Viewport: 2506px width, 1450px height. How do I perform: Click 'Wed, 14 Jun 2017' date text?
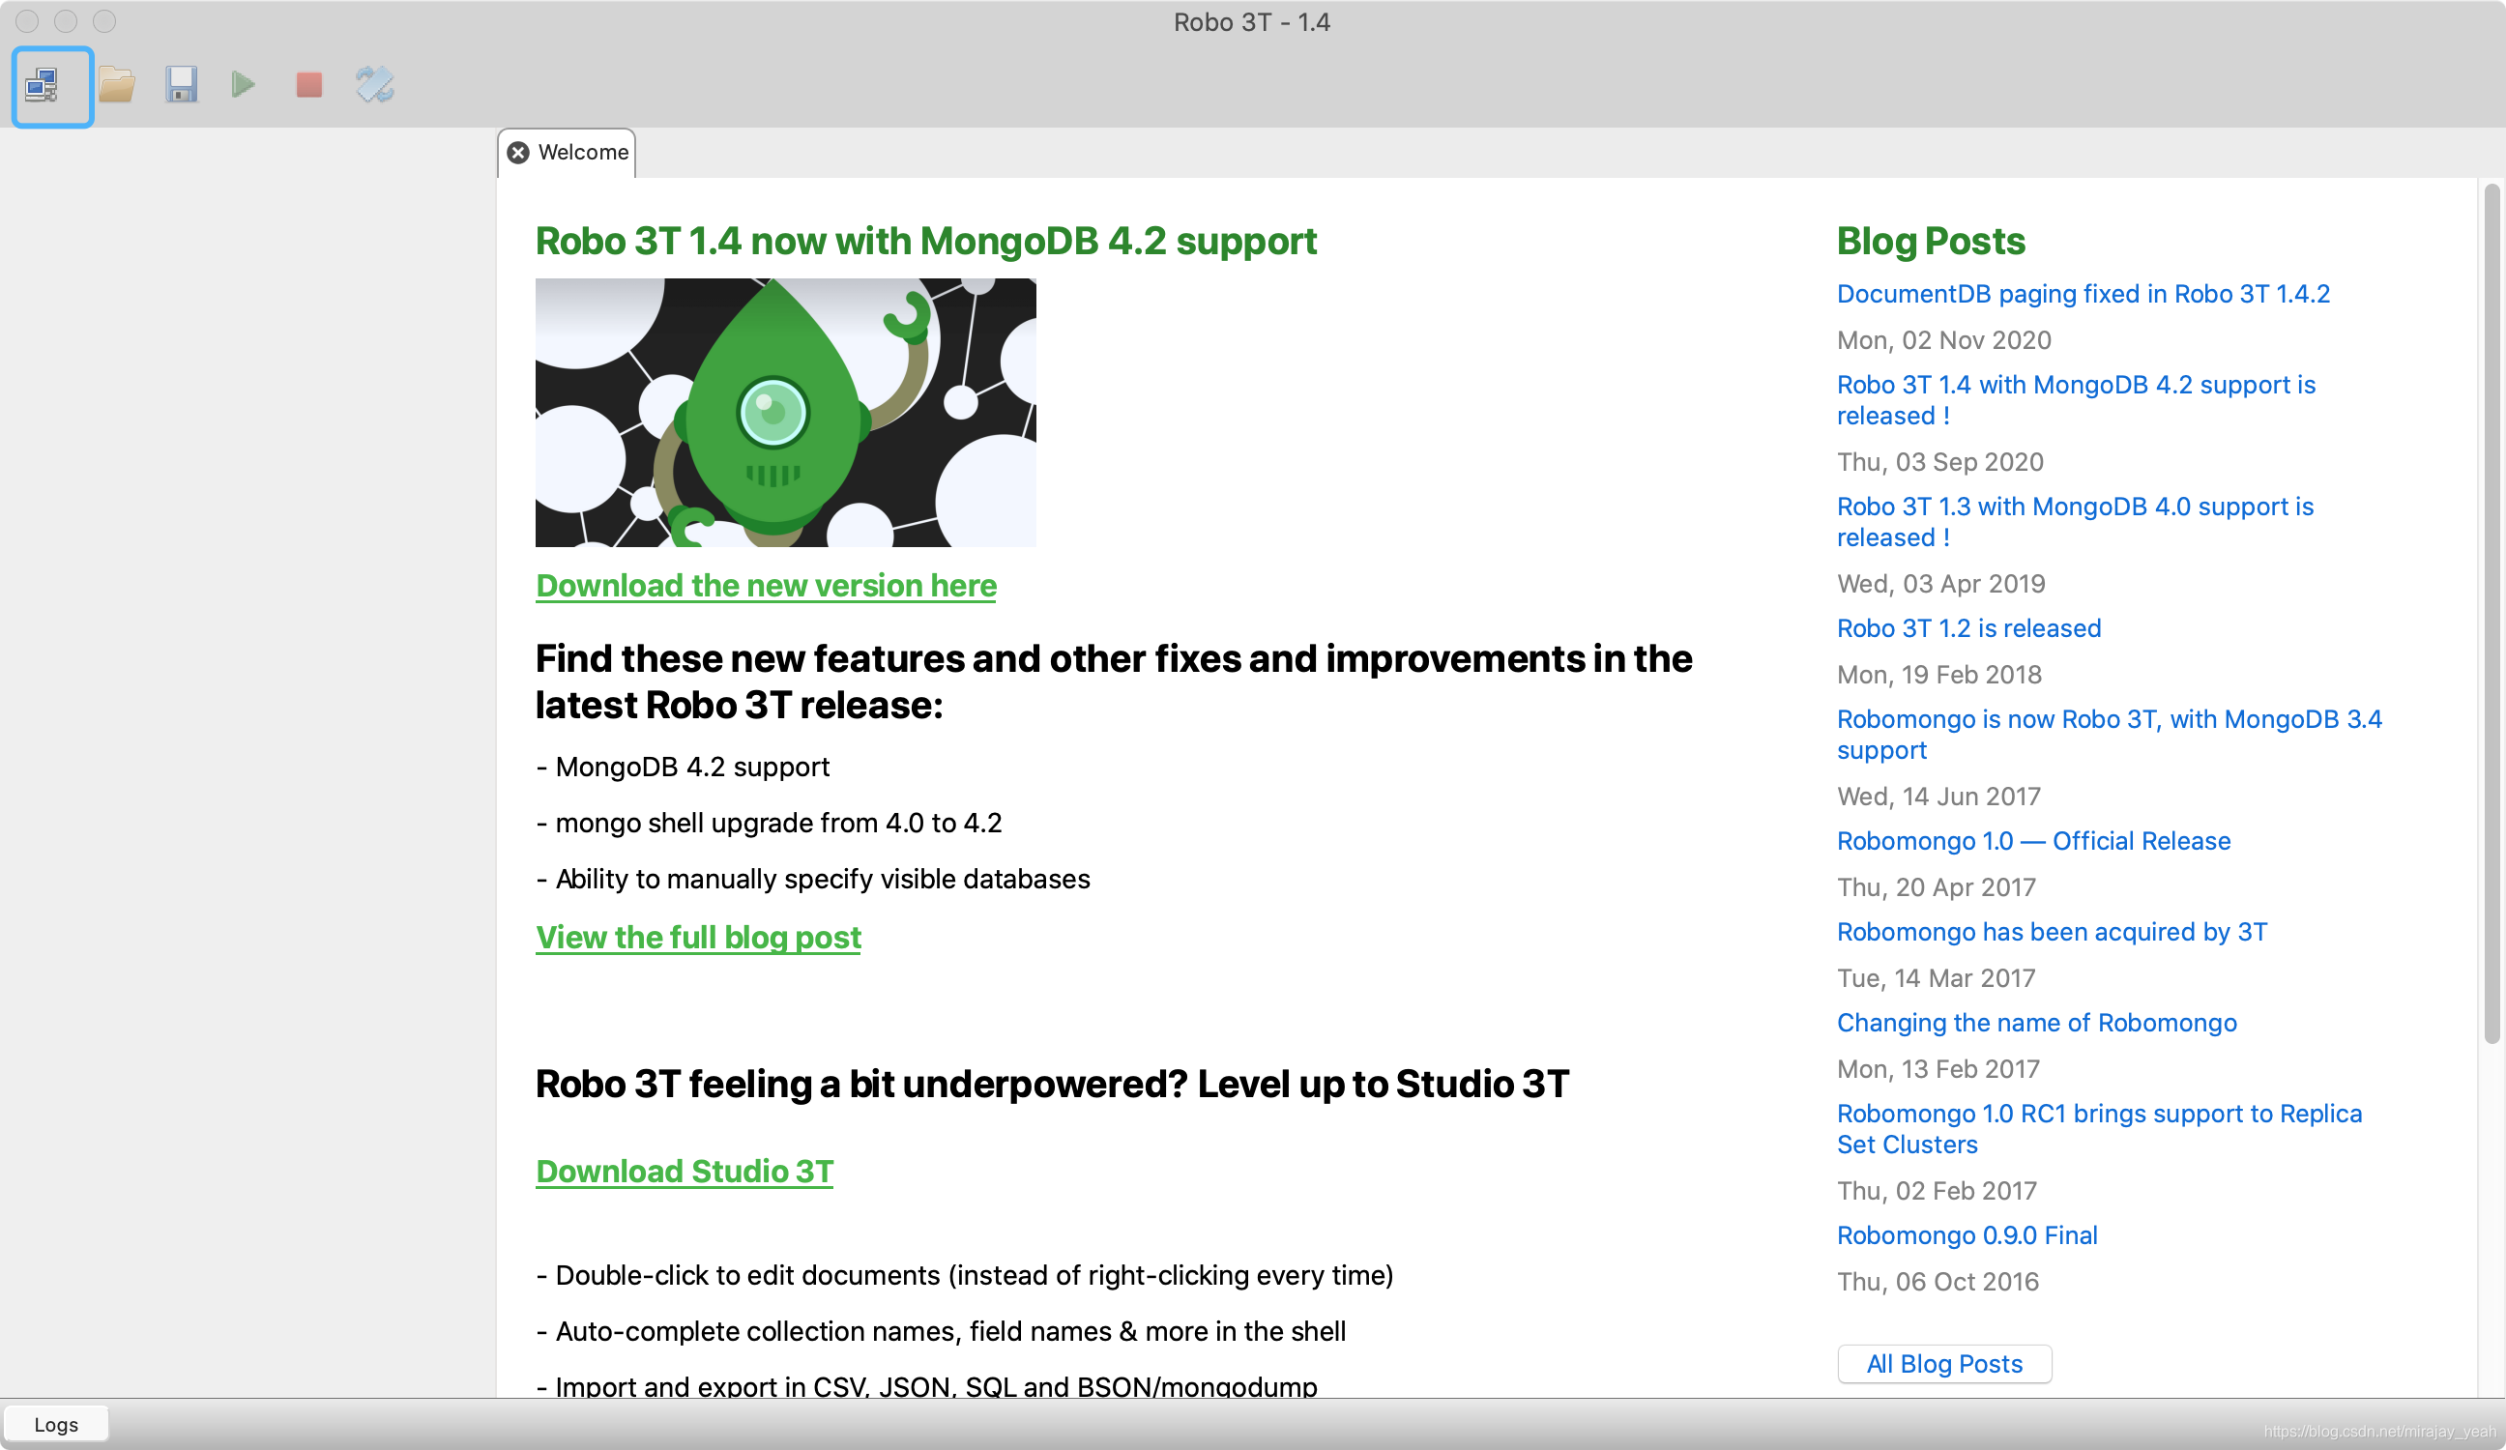coord(1938,797)
